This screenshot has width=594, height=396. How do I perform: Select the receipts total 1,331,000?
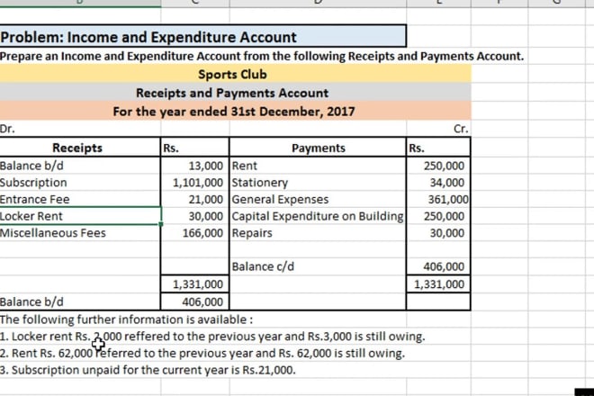pyautogui.click(x=195, y=283)
